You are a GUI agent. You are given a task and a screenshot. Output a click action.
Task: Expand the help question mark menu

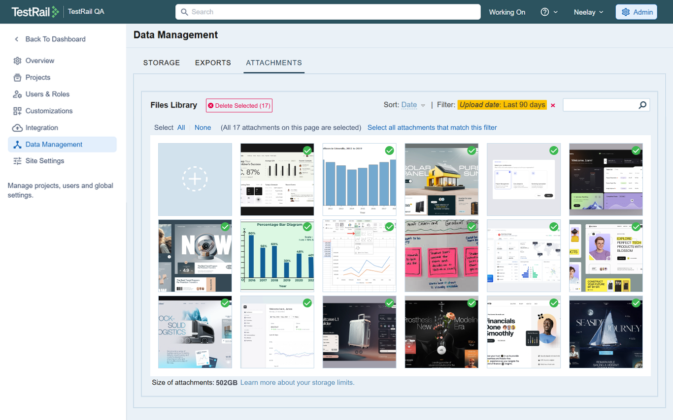click(549, 11)
